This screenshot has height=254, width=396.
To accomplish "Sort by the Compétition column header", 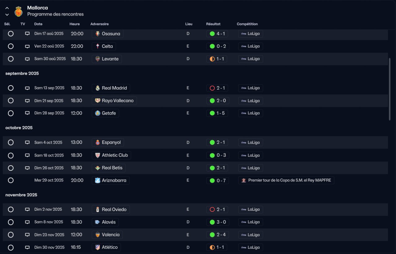I will click(x=247, y=24).
